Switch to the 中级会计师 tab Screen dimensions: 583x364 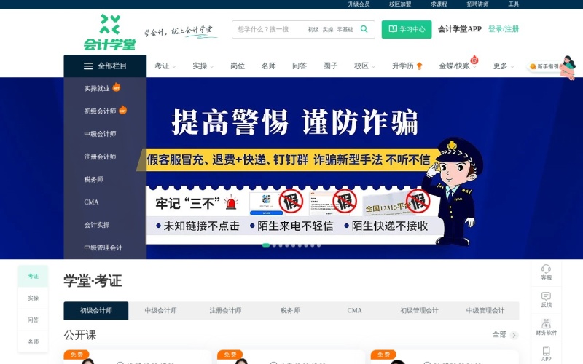point(160,311)
